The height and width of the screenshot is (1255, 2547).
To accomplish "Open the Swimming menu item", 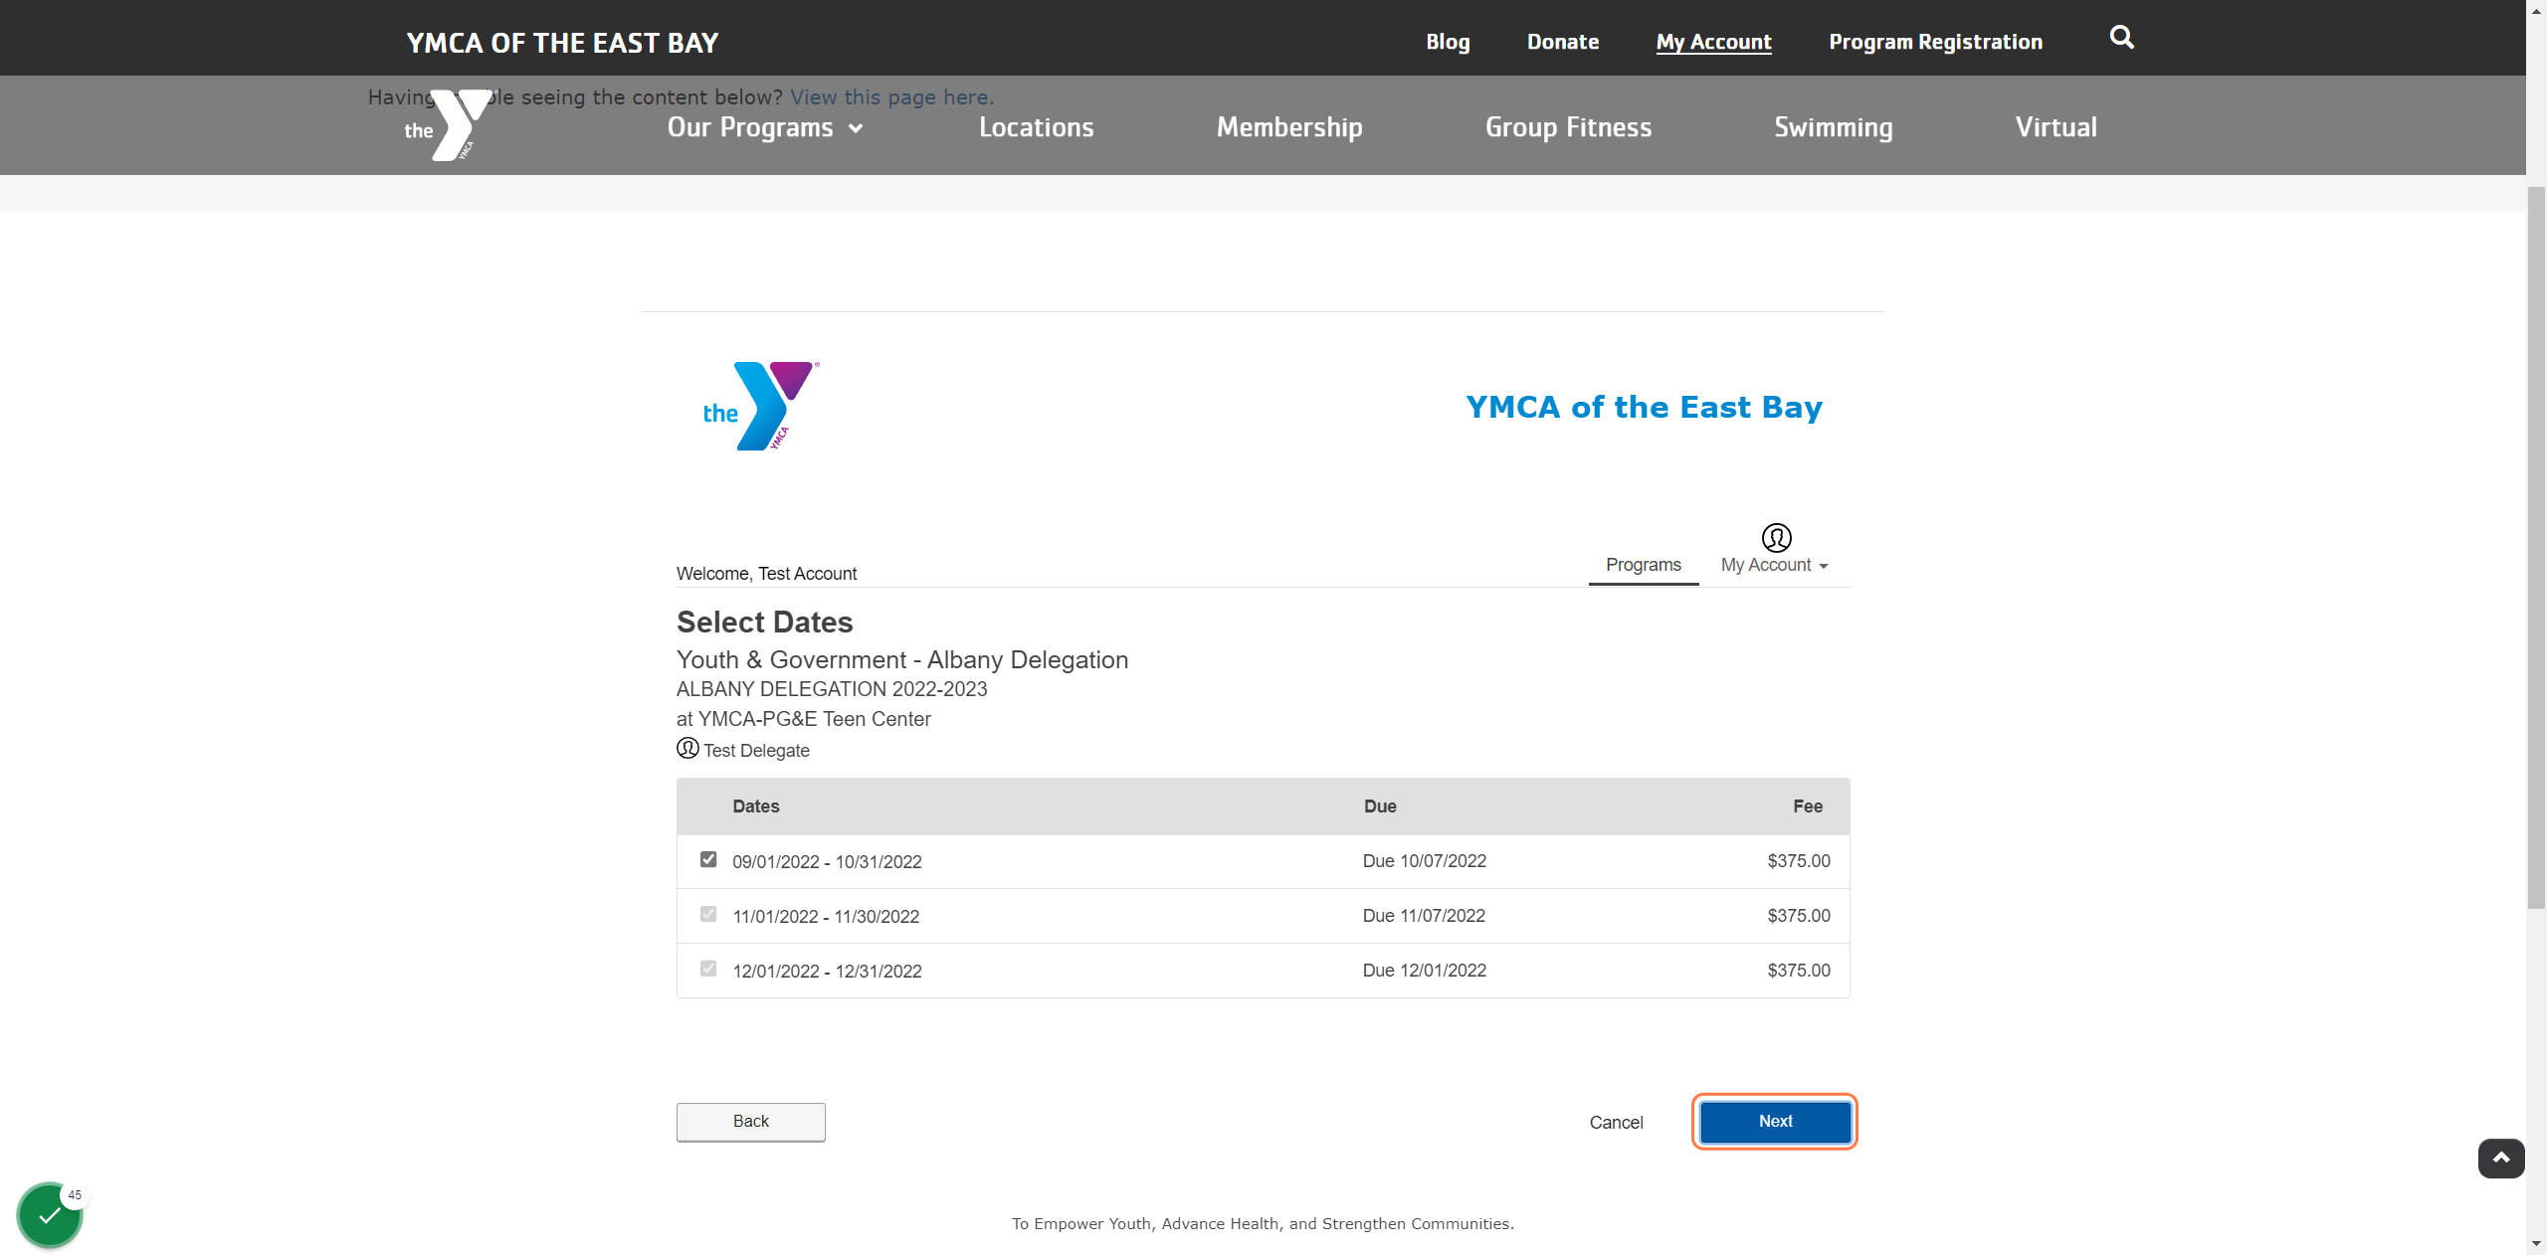I will pos(1833,127).
